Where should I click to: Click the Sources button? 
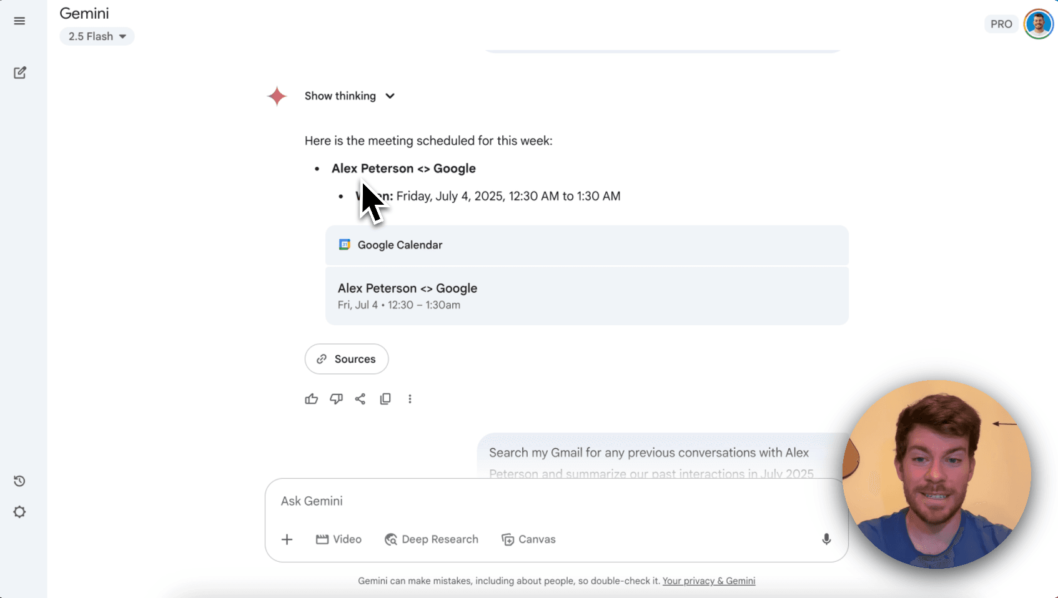(347, 359)
